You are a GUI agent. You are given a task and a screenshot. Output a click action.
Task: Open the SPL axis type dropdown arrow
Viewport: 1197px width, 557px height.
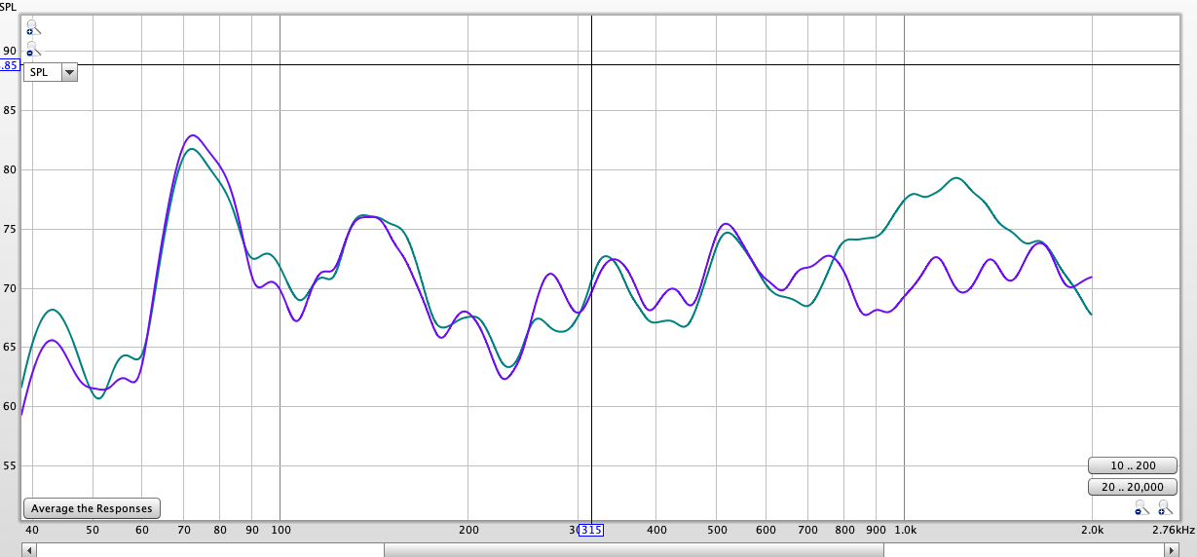pyautogui.click(x=68, y=72)
